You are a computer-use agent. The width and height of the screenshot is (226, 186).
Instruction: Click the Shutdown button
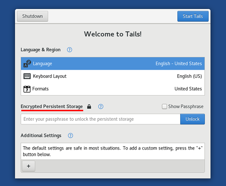pyautogui.click(x=33, y=16)
